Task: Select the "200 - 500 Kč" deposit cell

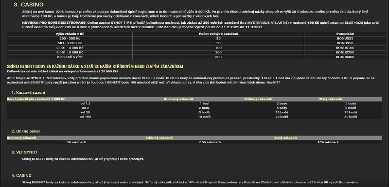Action: [x=70, y=39]
